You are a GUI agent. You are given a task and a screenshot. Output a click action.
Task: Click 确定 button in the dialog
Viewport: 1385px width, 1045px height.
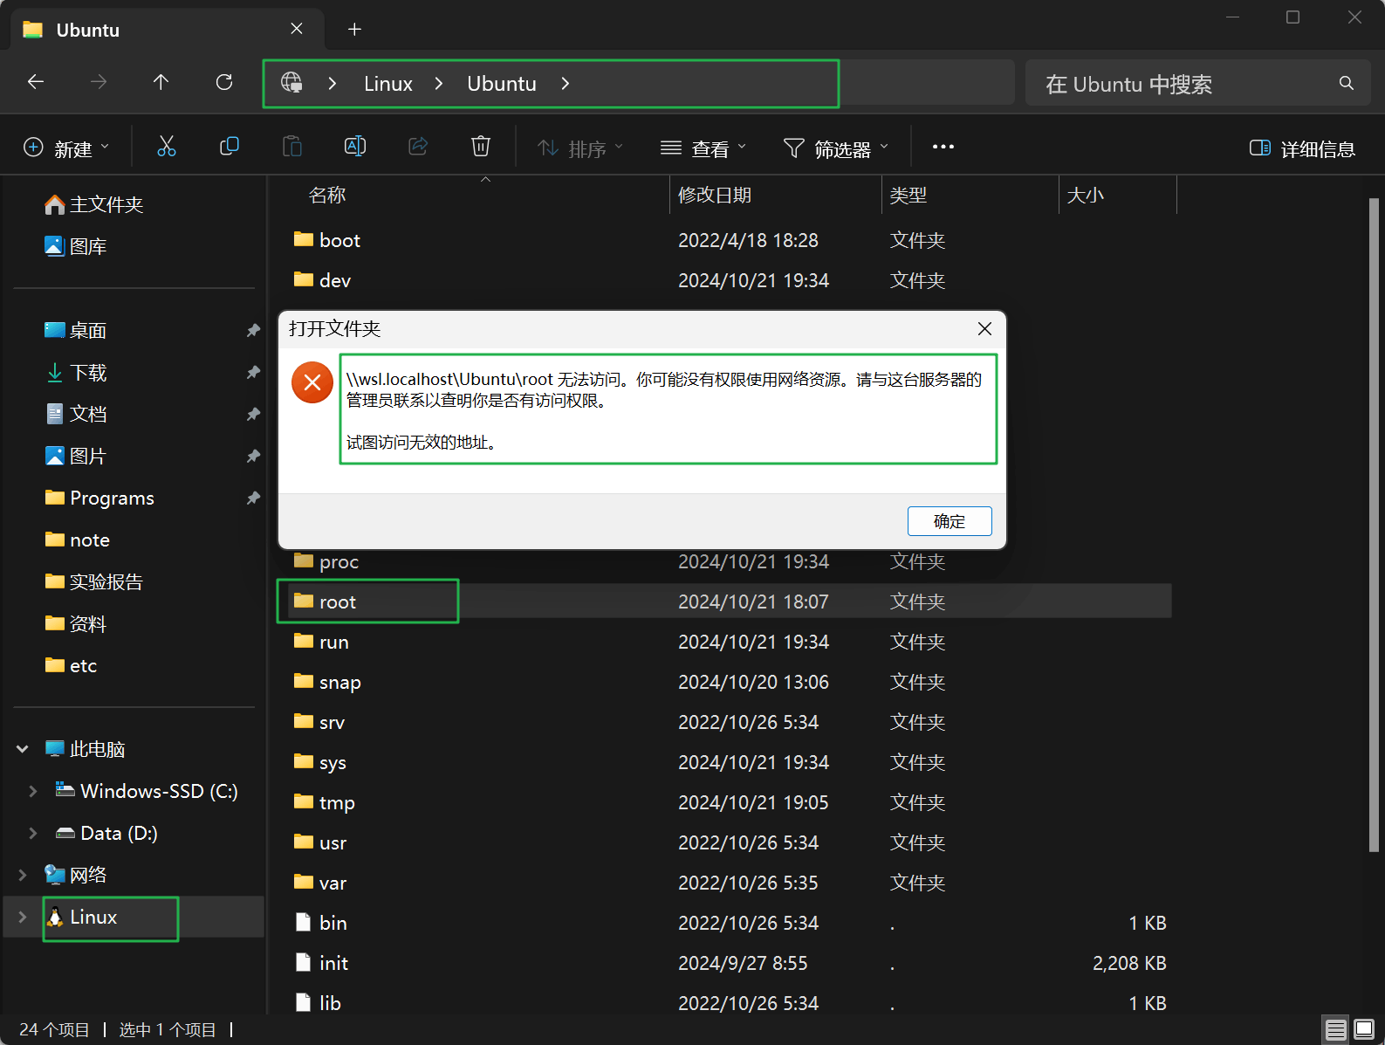(950, 521)
